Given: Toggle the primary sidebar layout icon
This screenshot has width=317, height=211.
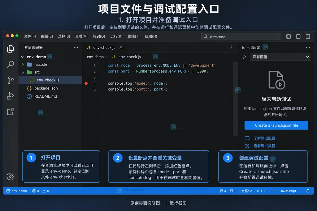Looking at the screenshot, I should tap(289, 36).
